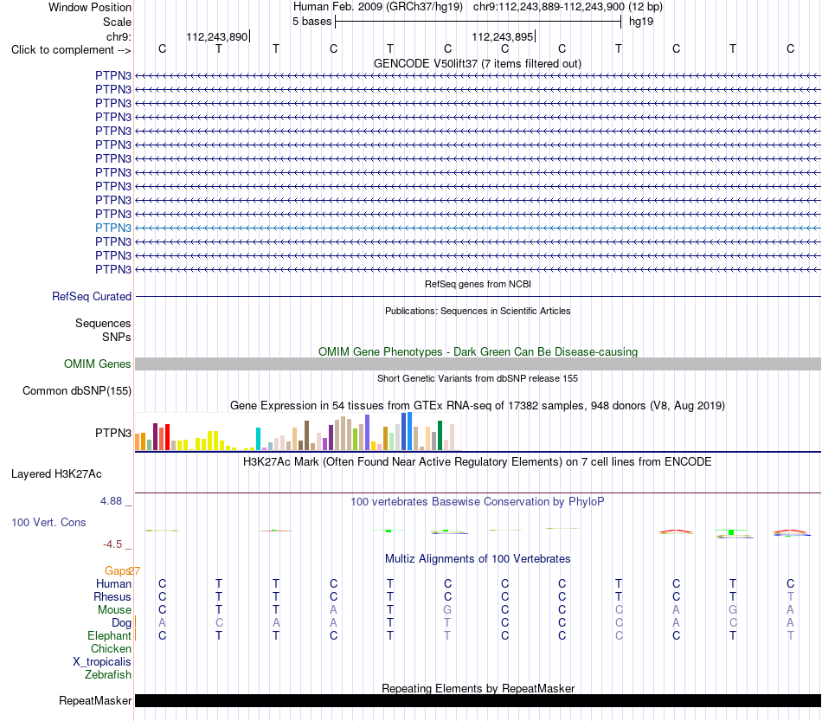Click the cyan bar in GTEx expression chart

(259, 439)
